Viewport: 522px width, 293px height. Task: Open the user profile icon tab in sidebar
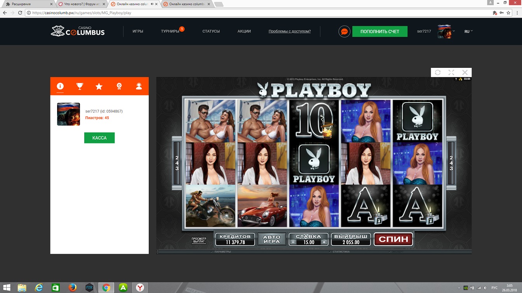pos(139,86)
